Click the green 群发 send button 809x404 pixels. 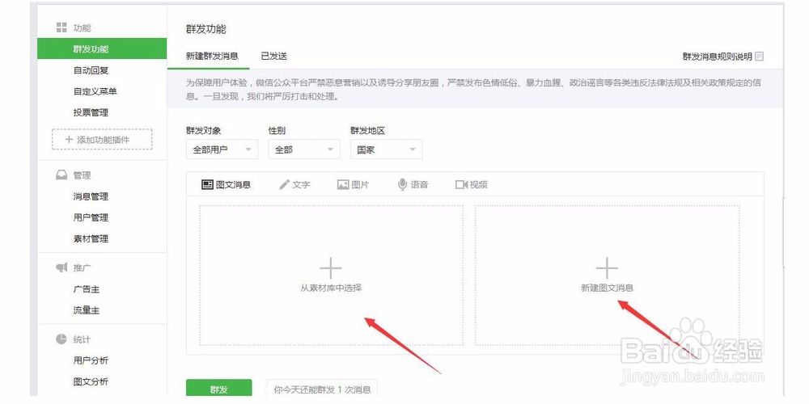pyautogui.click(x=218, y=389)
